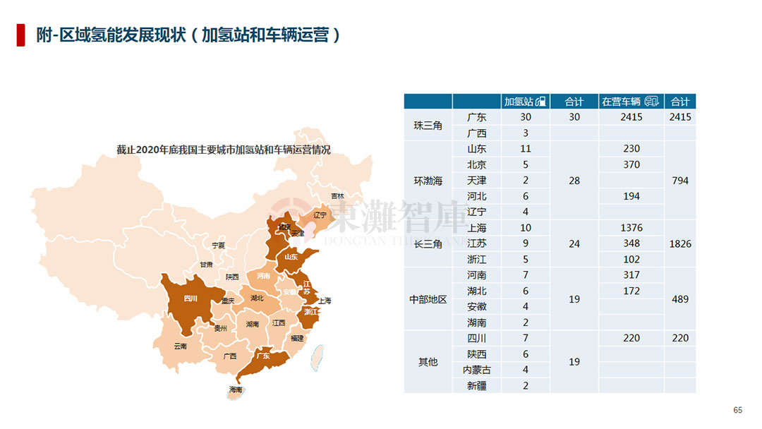The height and width of the screenshot is (429, 762).
Task: Click the 上海 row label in table
Action: (x=477, y=228)
